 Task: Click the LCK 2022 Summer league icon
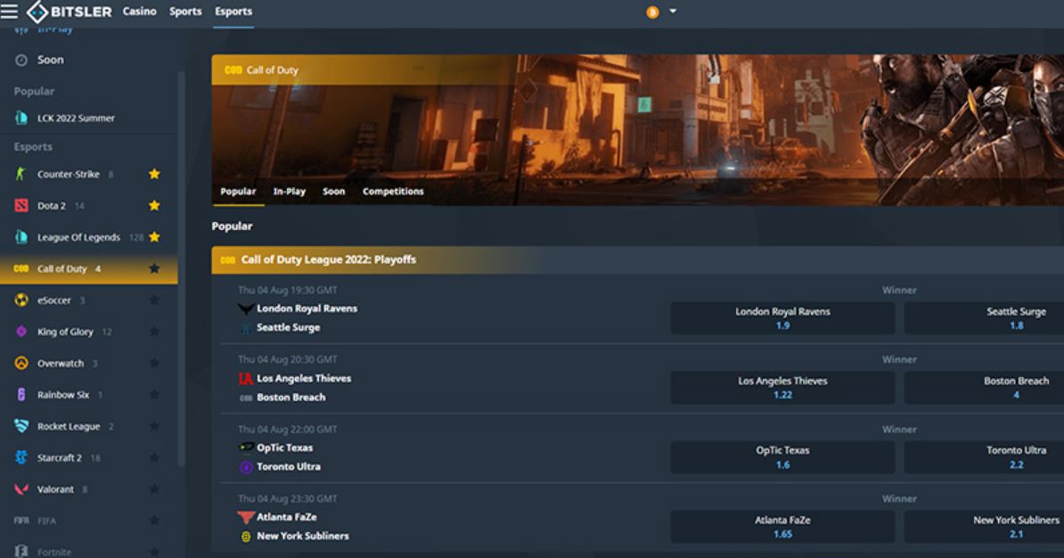(21, 119)
